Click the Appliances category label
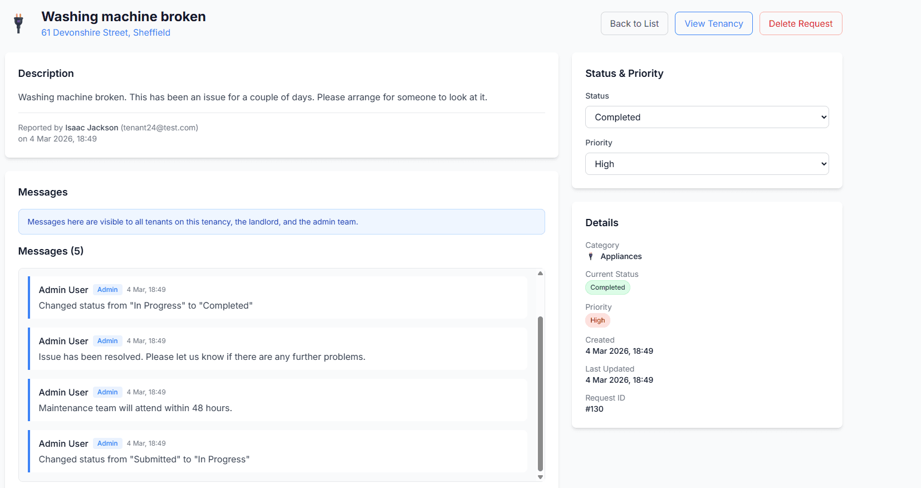 click(621, 256)
